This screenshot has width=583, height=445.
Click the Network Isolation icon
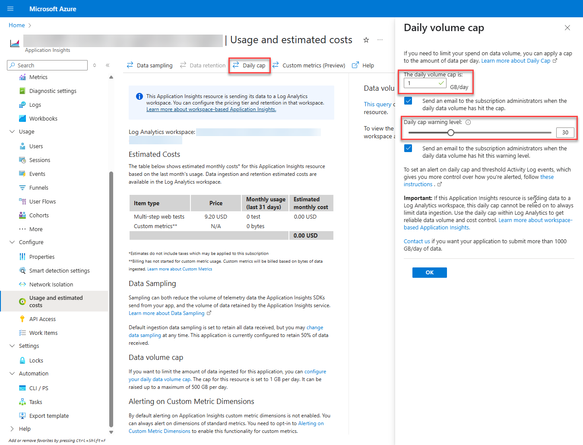(x=22, y=285)
